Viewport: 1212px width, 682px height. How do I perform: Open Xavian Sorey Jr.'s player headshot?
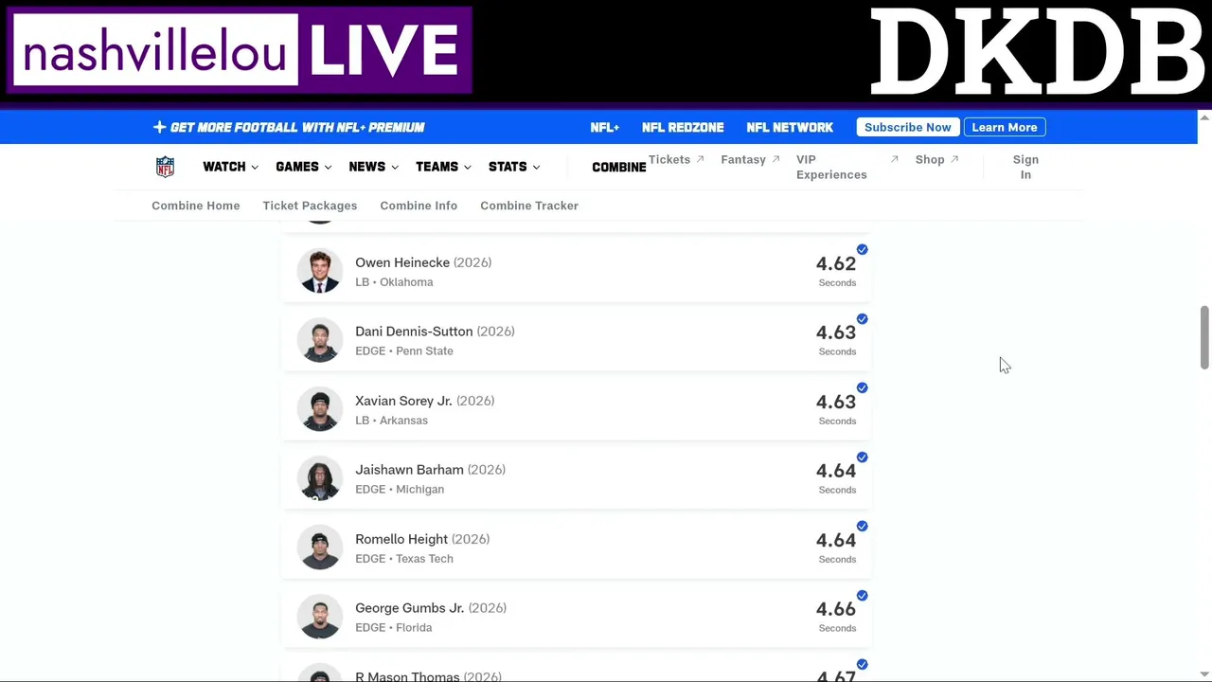pos(319,409)
